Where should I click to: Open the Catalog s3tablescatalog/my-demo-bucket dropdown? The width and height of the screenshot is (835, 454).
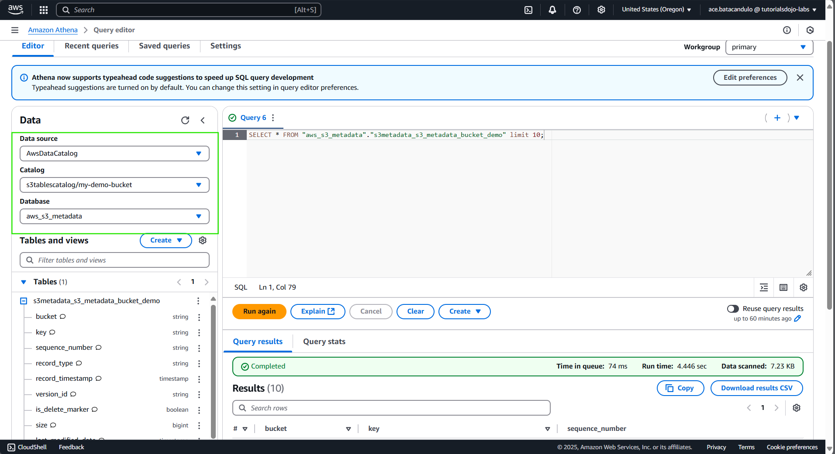[114, 185]
